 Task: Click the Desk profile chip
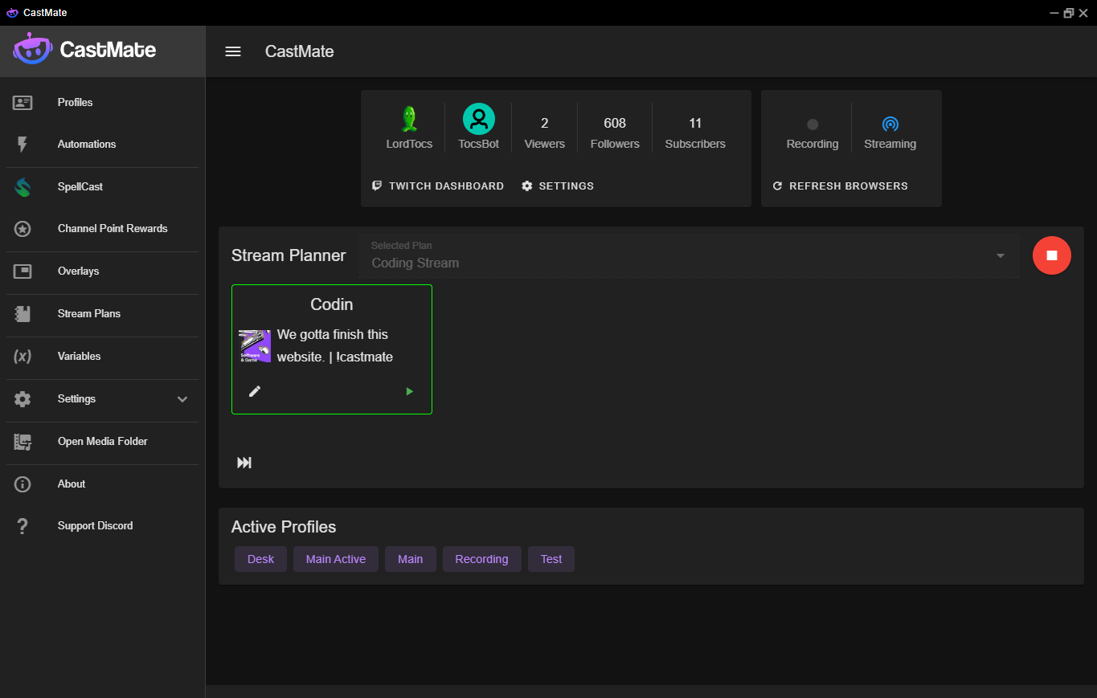click(260, 559)
